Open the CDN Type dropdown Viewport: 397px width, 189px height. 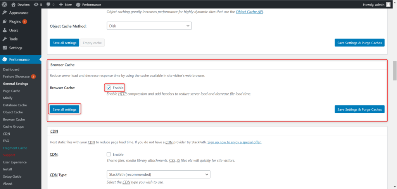tap(159, 175)
